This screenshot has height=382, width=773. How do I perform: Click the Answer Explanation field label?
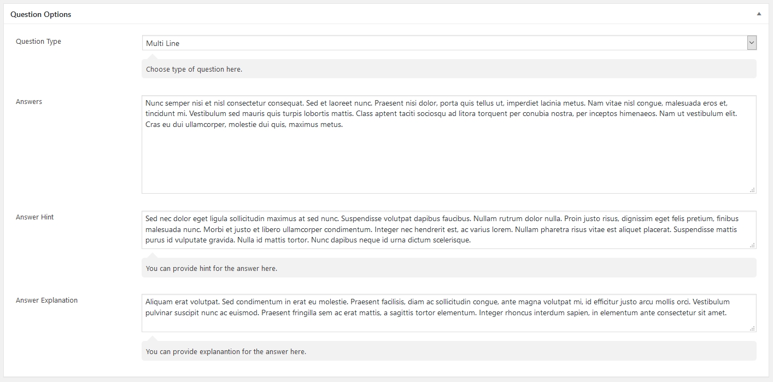coord(46,300)
